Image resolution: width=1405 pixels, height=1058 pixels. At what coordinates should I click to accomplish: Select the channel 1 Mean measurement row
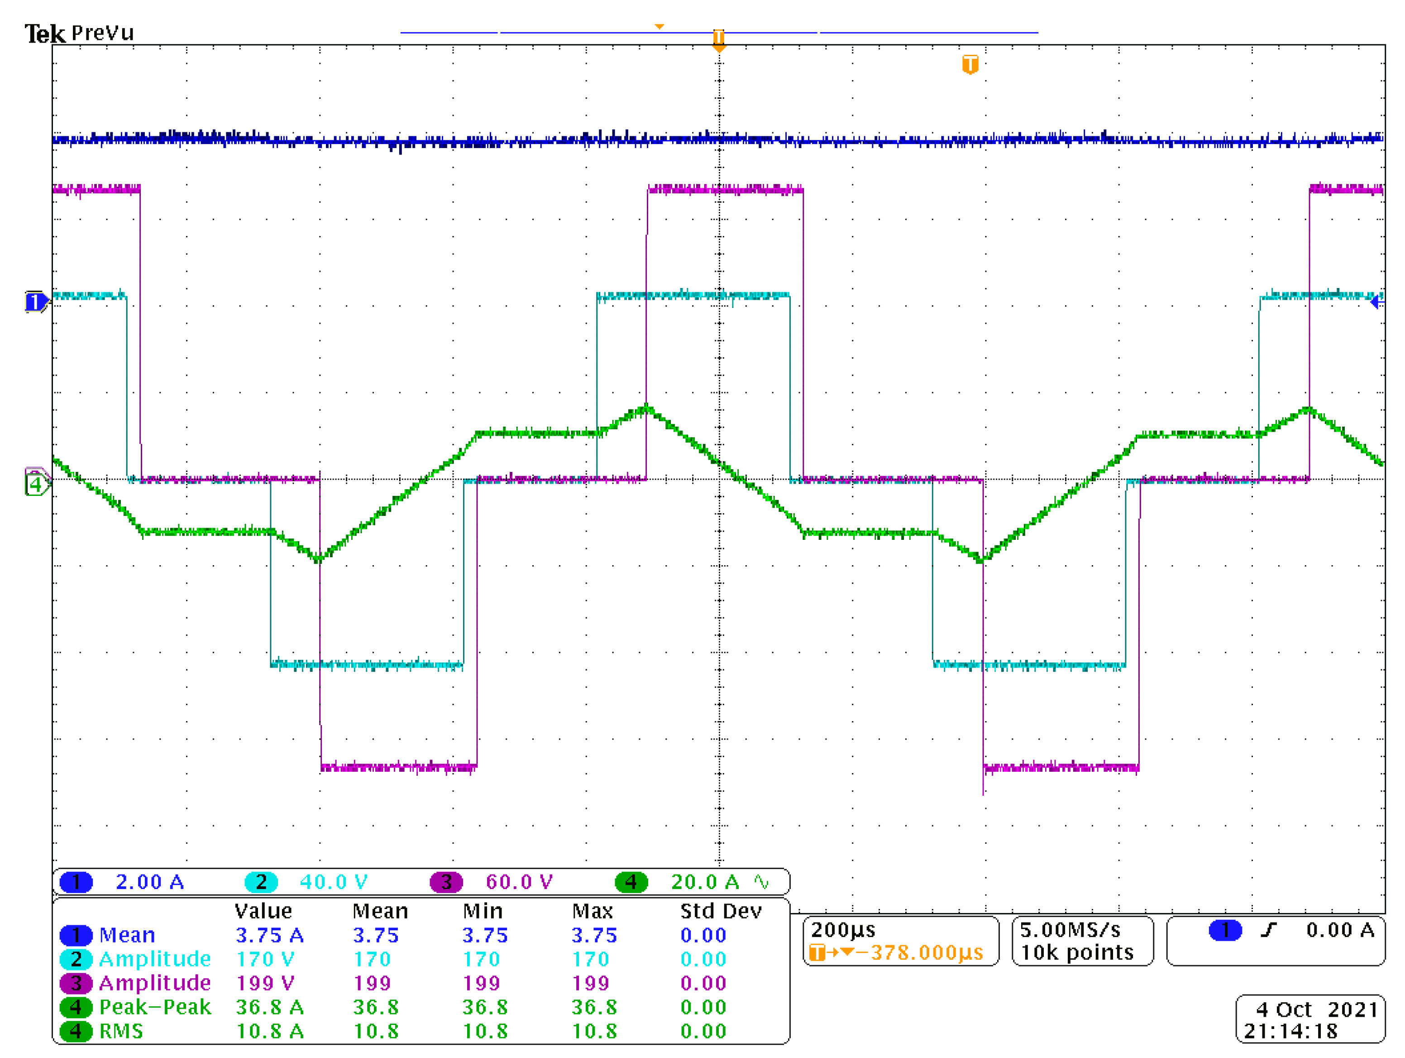(127, 935)
